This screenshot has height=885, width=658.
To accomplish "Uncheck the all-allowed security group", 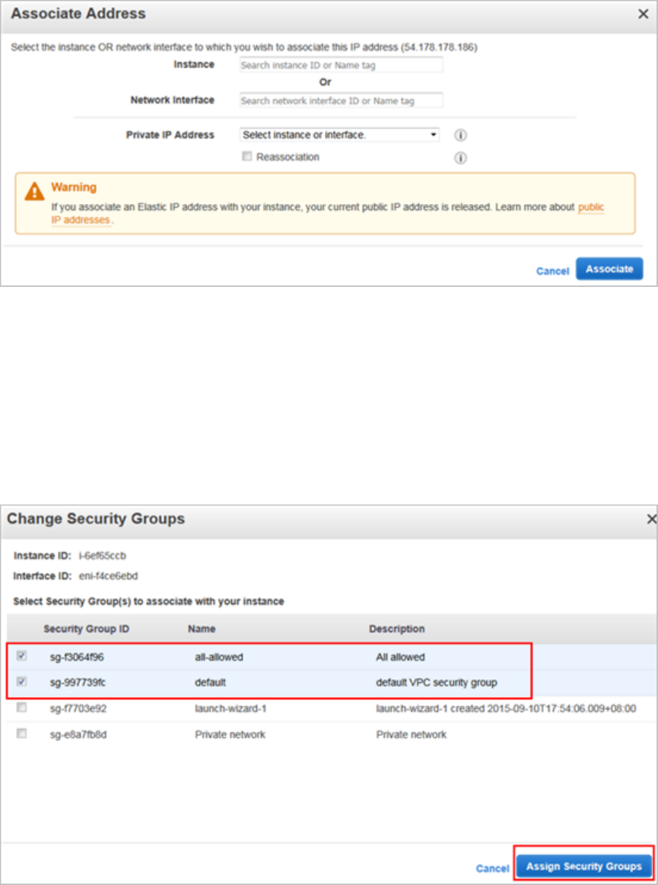I will [22, 656].
